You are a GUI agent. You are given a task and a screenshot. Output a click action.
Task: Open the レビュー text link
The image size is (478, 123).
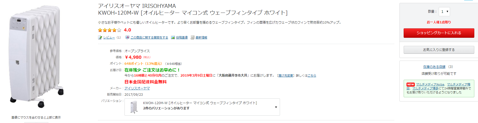tap(109, 38)
